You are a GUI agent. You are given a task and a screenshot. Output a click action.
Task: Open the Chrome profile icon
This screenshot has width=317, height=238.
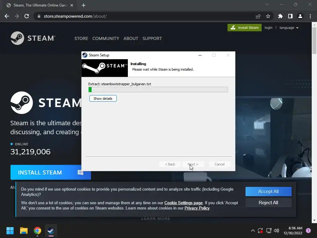pos(300,16)
